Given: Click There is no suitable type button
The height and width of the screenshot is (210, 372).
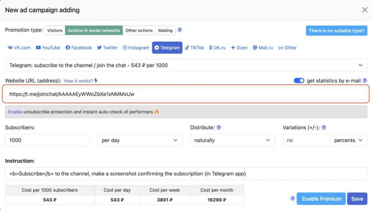Looking at the screenshot, I should (336, 30).
